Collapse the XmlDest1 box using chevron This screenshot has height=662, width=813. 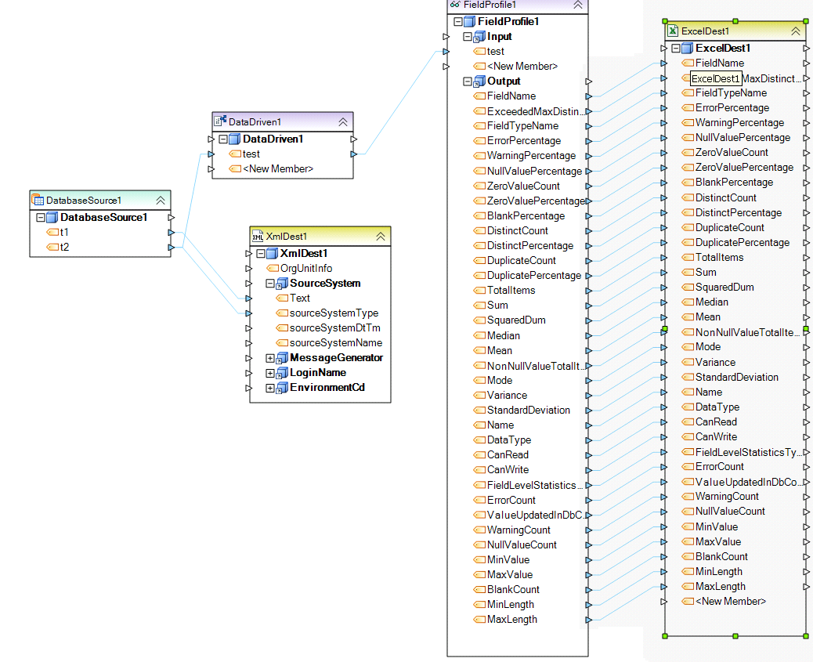click(380, 236)
